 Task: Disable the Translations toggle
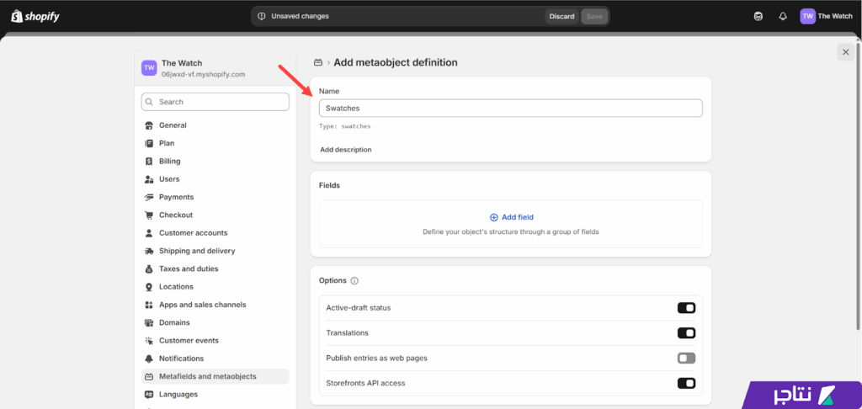pos(686,333)
